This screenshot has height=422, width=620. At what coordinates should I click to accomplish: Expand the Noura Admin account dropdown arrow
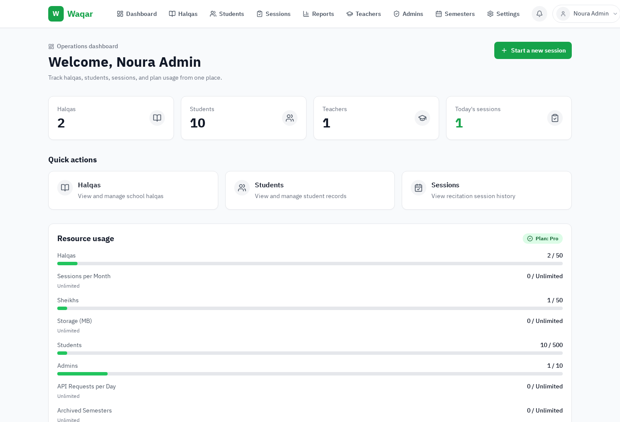pos(615,14)
